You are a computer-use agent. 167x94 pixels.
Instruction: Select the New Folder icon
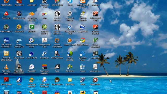pos(70,80)
